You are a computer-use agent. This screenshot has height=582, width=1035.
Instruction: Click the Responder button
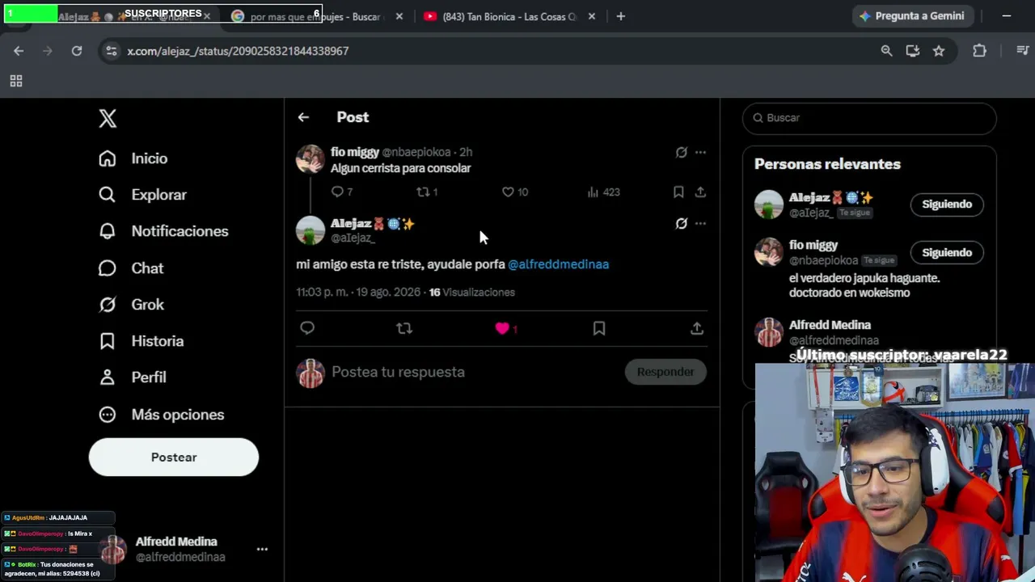click(665, 372)
